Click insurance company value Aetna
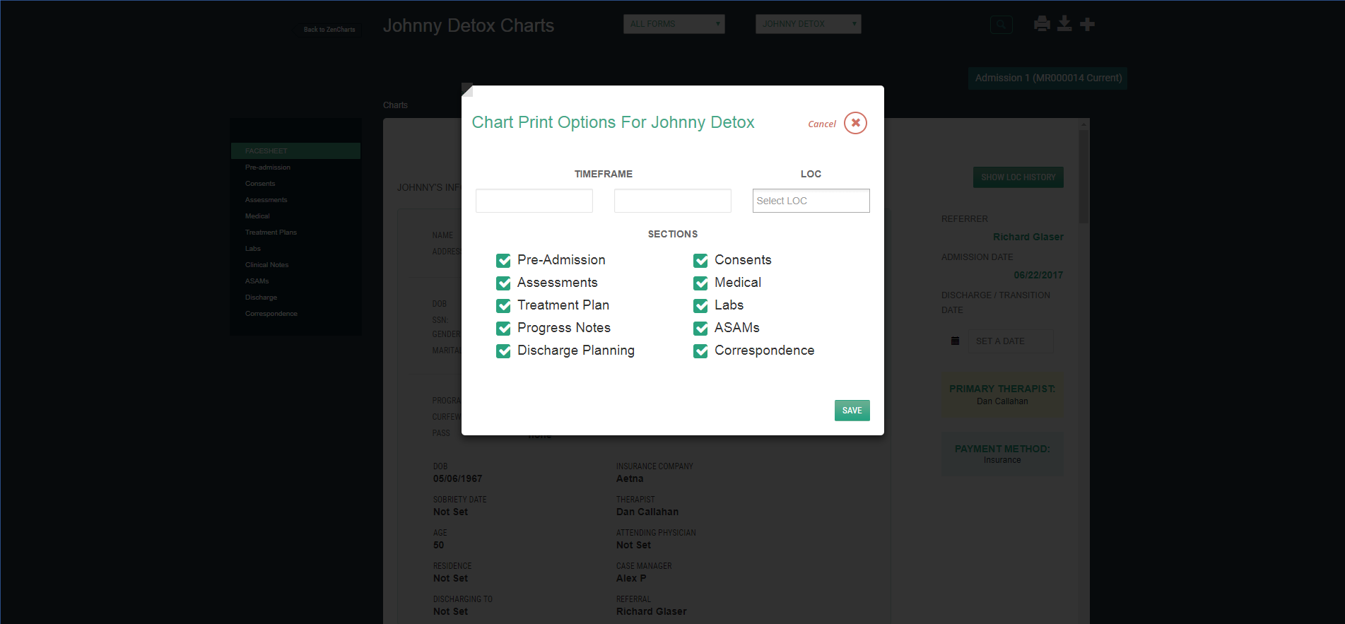This screenshot has width=1345, height=624. (630, 478)
